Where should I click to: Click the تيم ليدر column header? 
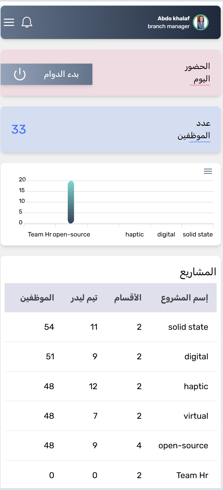(84, 298)
